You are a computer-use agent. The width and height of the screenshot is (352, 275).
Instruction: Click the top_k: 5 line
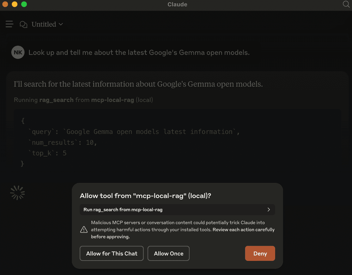click(x=47, y=153)
